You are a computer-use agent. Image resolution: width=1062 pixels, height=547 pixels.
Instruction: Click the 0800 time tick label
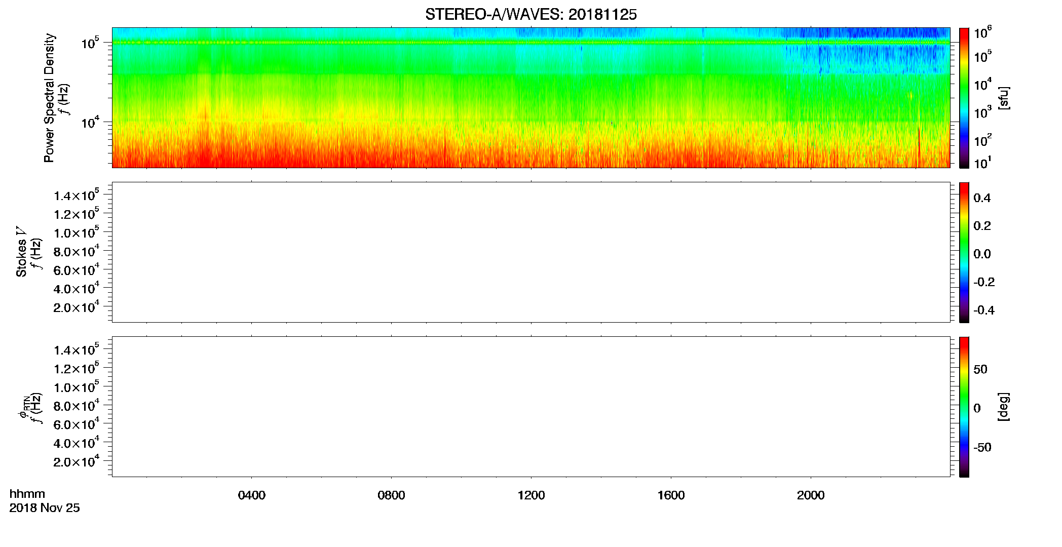pyautogui.click(x=391, y=495)
